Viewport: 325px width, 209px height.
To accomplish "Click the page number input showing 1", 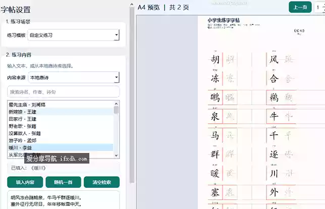I will coord(320,8).
